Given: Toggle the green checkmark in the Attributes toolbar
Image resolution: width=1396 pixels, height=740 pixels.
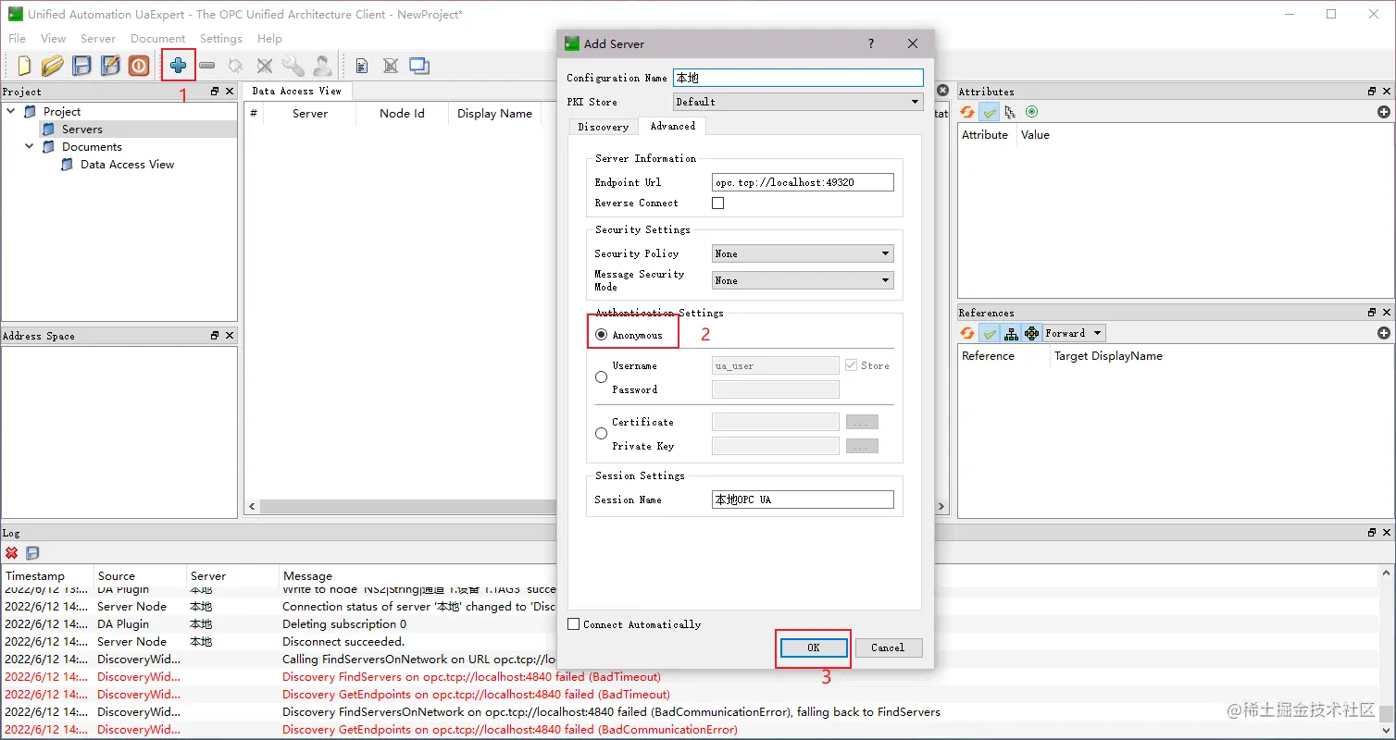Looking at the screenshot, I should [990, 112].
